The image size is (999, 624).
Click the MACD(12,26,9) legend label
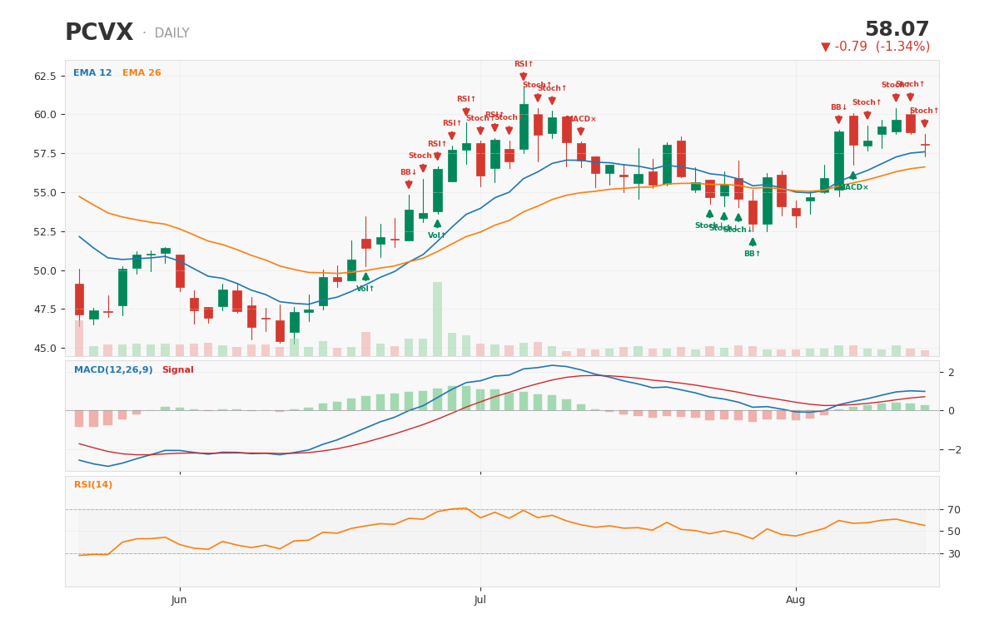[x=113, y=370]
